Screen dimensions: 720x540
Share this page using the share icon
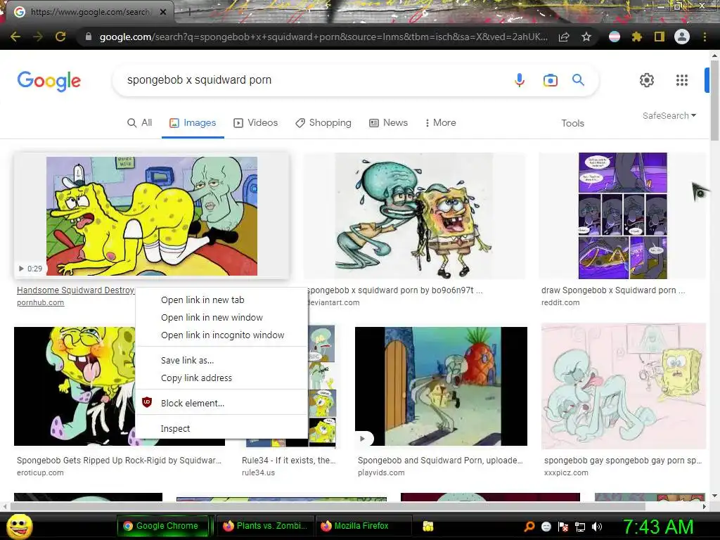click(x=564, y=37)
